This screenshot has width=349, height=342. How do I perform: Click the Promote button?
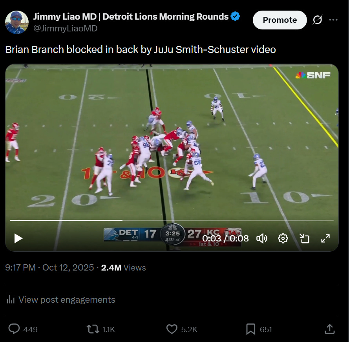coord(280,20)
